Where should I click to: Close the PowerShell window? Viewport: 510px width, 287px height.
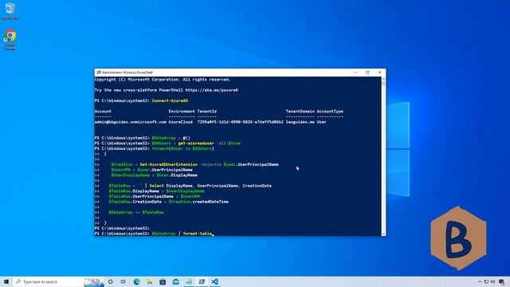379,73
